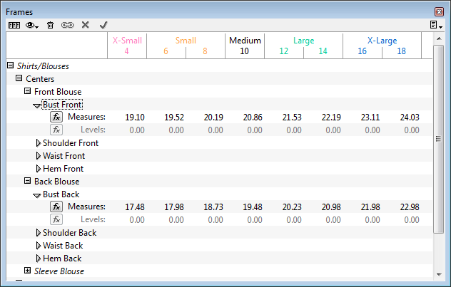Click the X cancel icon in toolbar

86,25
